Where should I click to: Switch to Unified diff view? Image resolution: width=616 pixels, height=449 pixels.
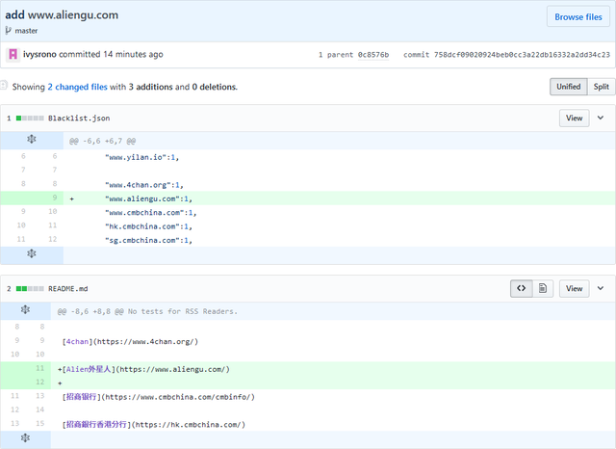568,87
